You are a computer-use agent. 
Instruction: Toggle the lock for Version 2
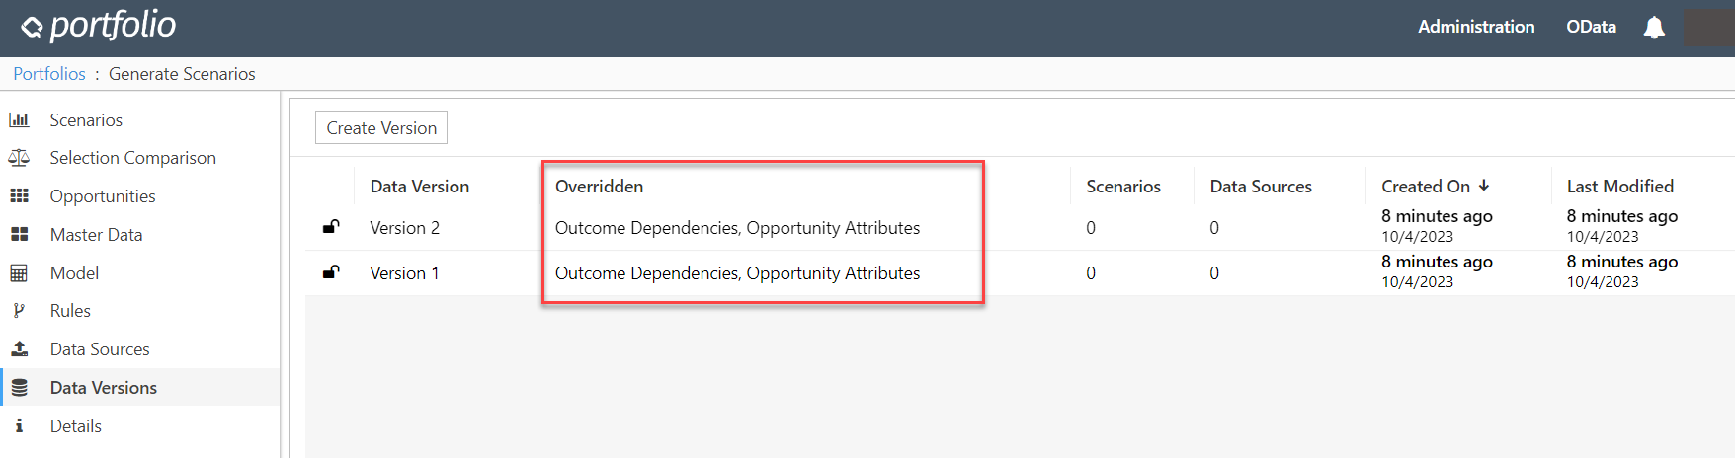coord(331,227)
